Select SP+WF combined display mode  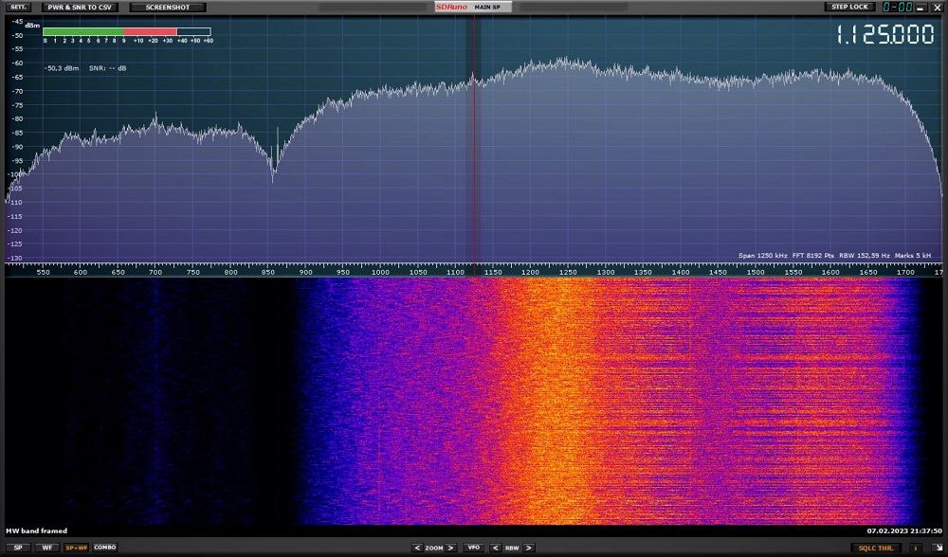(x=75, y=548)
